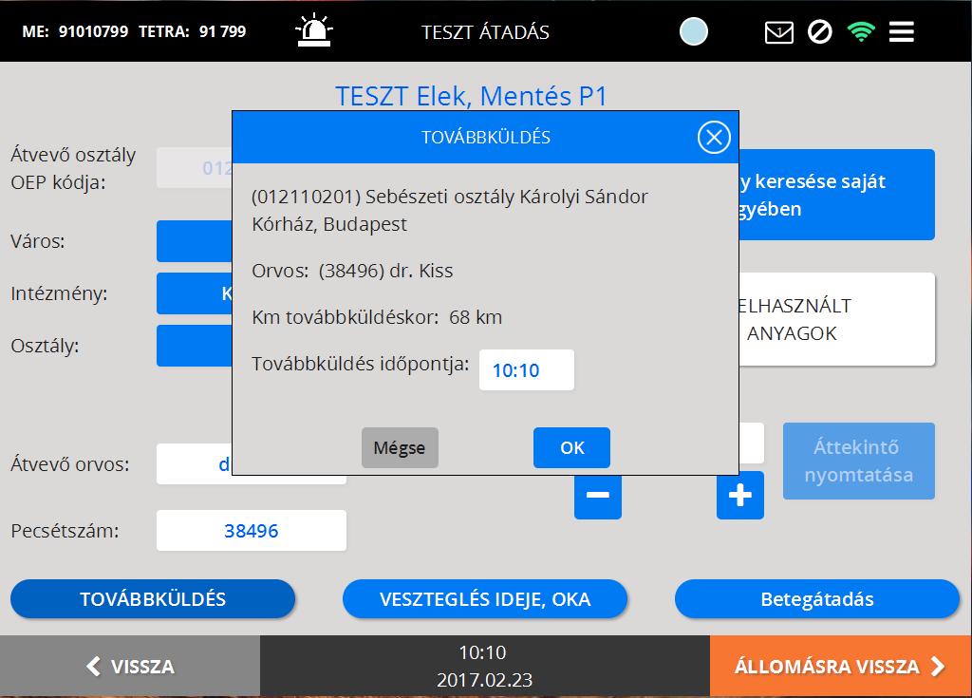This screenshot has width=972, height=698.
Task: Click the blocked circle-slash status icon
Action: [819, 31]
